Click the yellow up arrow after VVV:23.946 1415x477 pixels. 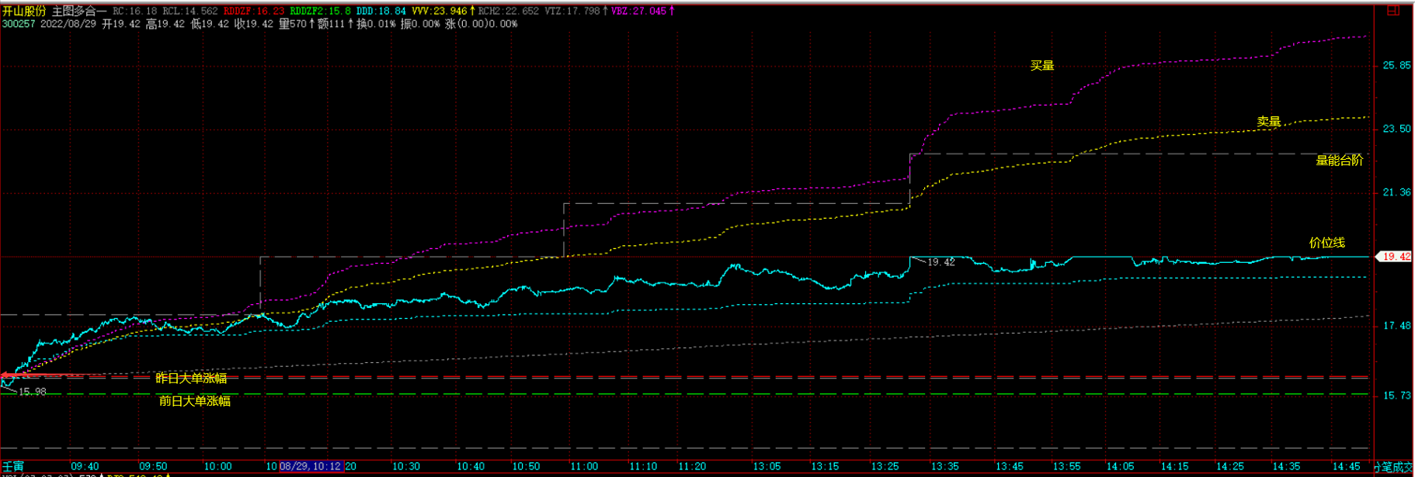471,11
